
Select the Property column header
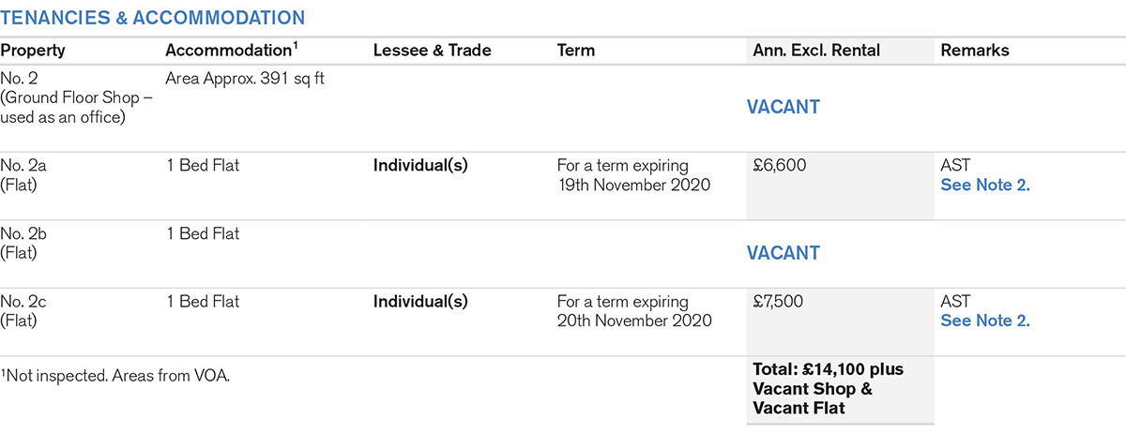[33, 51]
